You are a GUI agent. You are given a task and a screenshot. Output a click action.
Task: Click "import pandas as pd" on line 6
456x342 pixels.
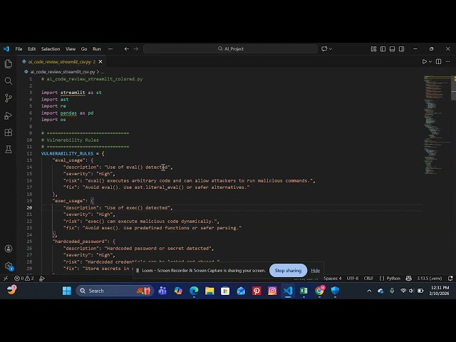pyautogui.click(x=67, y=113)
